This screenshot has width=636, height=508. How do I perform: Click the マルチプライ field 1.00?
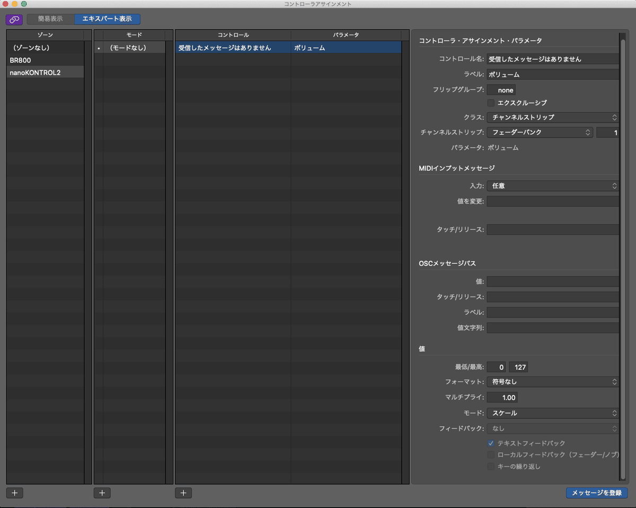point(502,397)
